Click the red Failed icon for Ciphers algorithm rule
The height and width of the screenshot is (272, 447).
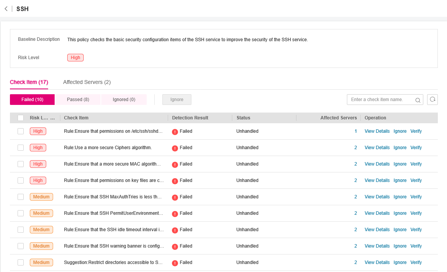[x=175, y=148]
